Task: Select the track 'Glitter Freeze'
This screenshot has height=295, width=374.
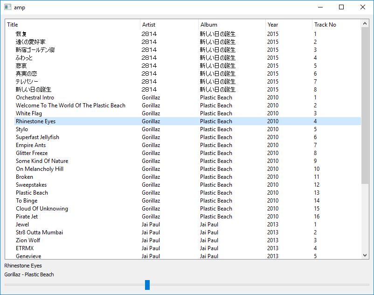Action: [32, 153]
